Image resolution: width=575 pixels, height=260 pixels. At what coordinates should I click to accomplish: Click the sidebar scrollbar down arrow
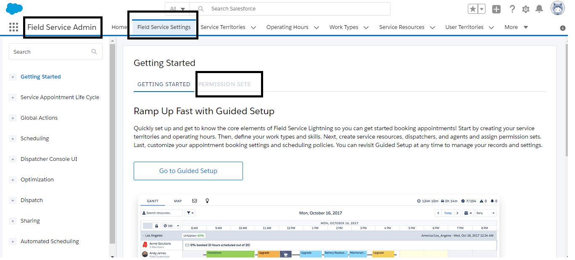(x=112, y=256)
